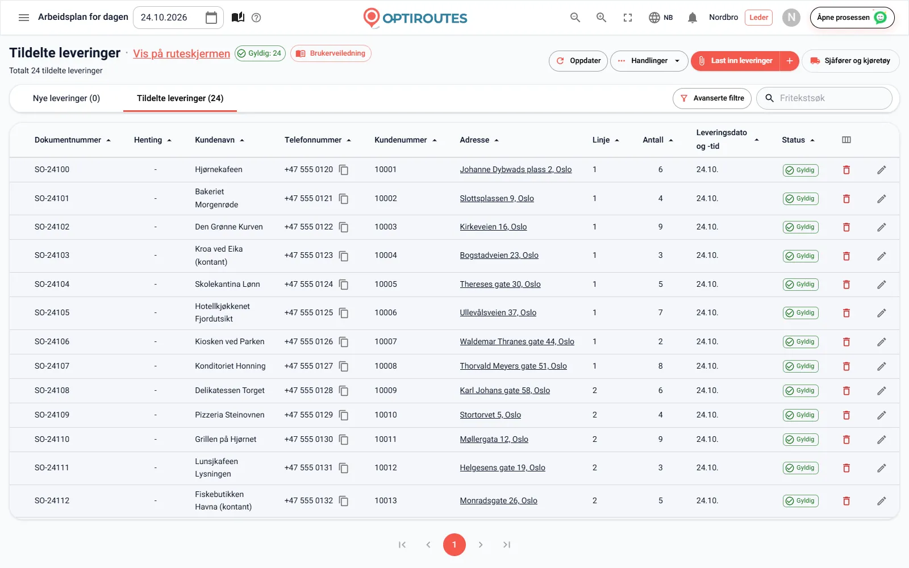Click Last inn leveringer button
909x568 pixels.
coord(736,61)
